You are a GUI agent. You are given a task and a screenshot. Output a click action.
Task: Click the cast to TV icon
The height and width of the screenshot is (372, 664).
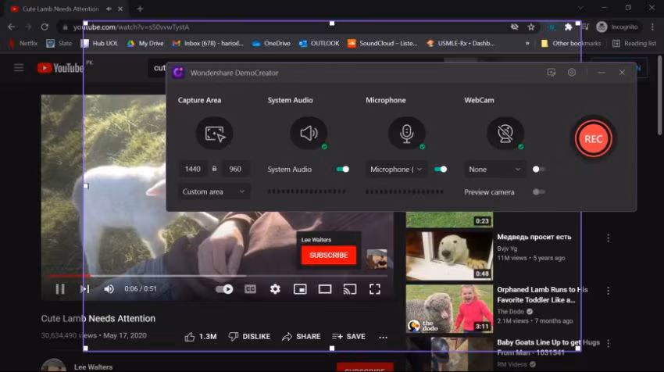[350, 289]
